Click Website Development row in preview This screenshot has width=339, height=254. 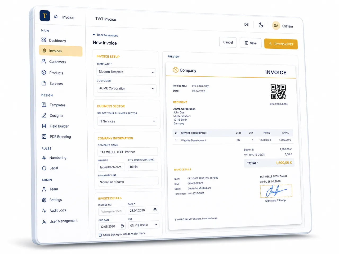tap(233, 140)
